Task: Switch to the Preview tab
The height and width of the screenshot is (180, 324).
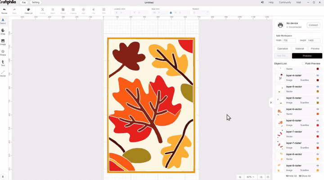Action: [x=315, y=48]
